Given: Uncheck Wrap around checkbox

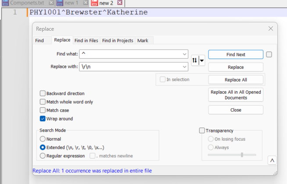Looking at the screenshot, I should point(43,119).
